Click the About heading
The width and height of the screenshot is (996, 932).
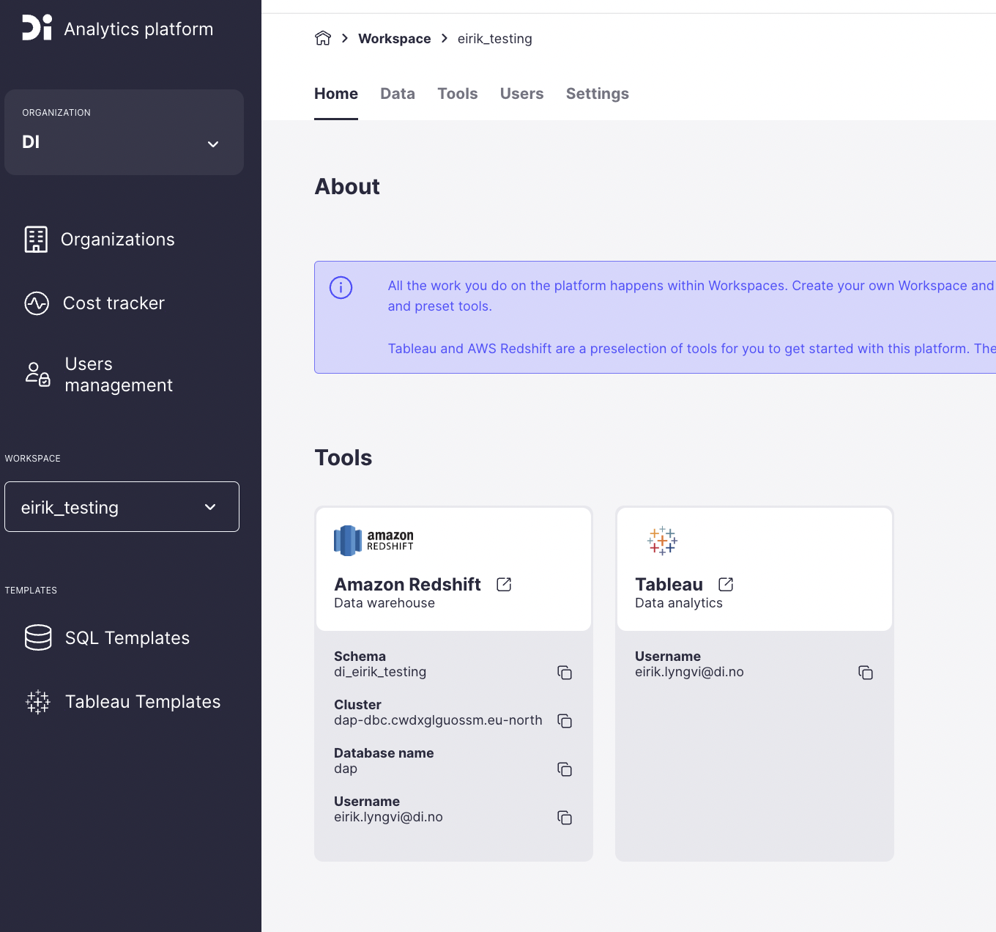(347, 187)
